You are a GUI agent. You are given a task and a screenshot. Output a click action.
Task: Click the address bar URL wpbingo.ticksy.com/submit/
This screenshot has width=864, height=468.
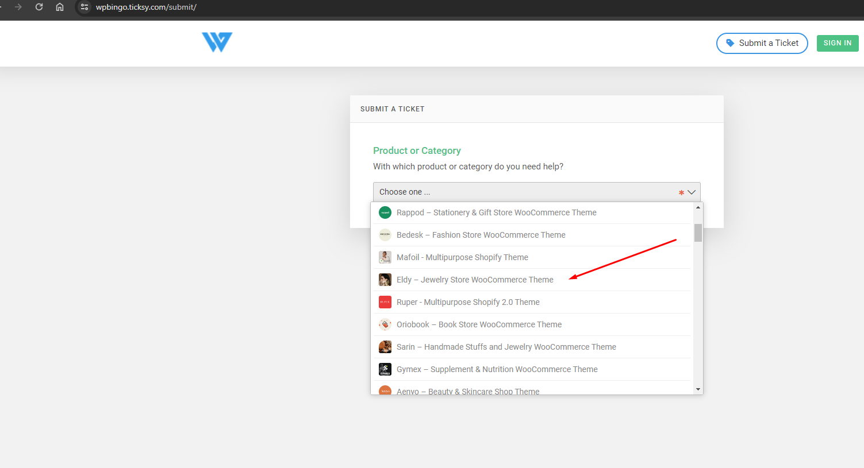tap(146, 7)
